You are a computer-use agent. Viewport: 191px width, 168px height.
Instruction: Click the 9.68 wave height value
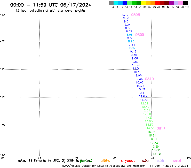128,28
